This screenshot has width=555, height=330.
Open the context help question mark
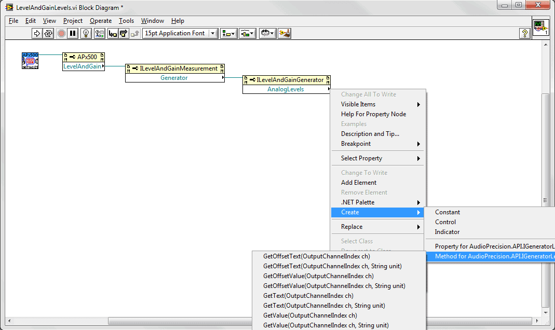(x=525, y=33)
